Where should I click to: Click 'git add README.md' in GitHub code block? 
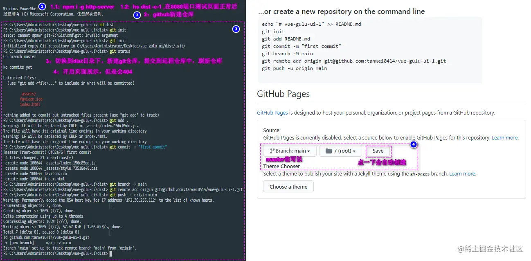pyautogui.click(x=286, y=39)
